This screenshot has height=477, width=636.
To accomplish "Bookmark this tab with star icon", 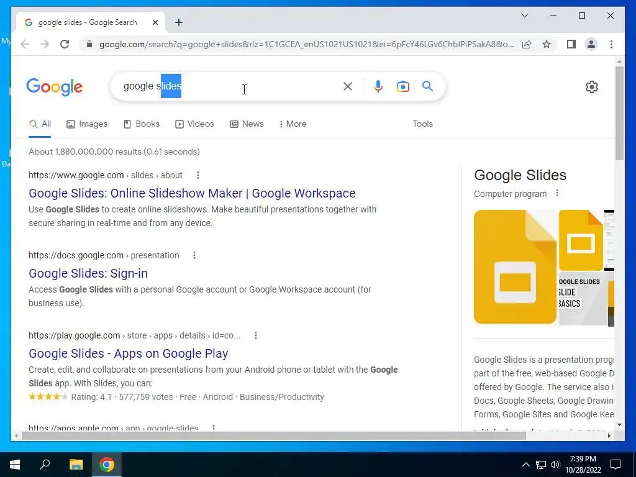I will pos(547,44).
